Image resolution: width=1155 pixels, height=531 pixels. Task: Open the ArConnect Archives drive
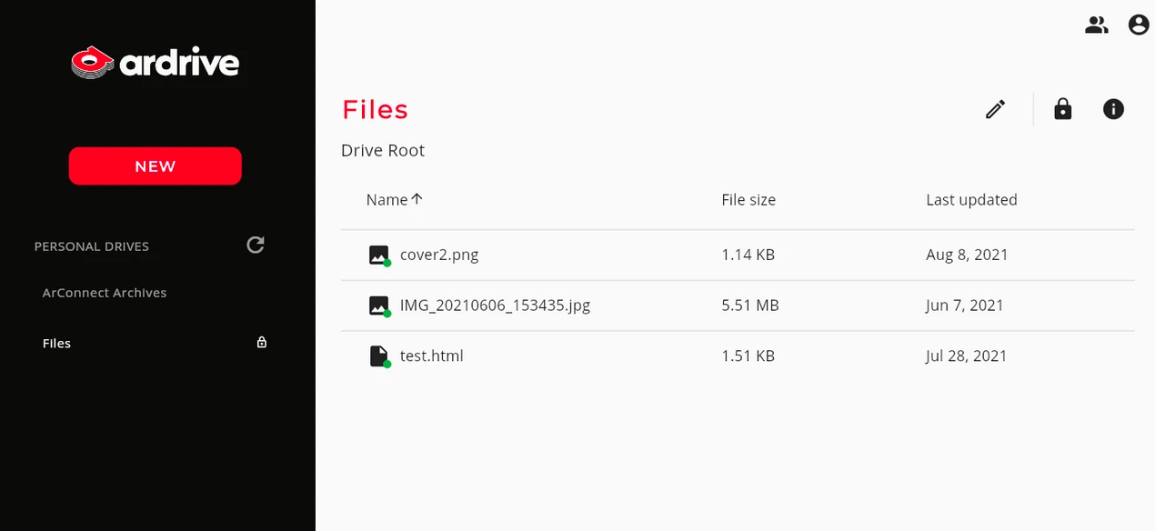tap(105, 293)
